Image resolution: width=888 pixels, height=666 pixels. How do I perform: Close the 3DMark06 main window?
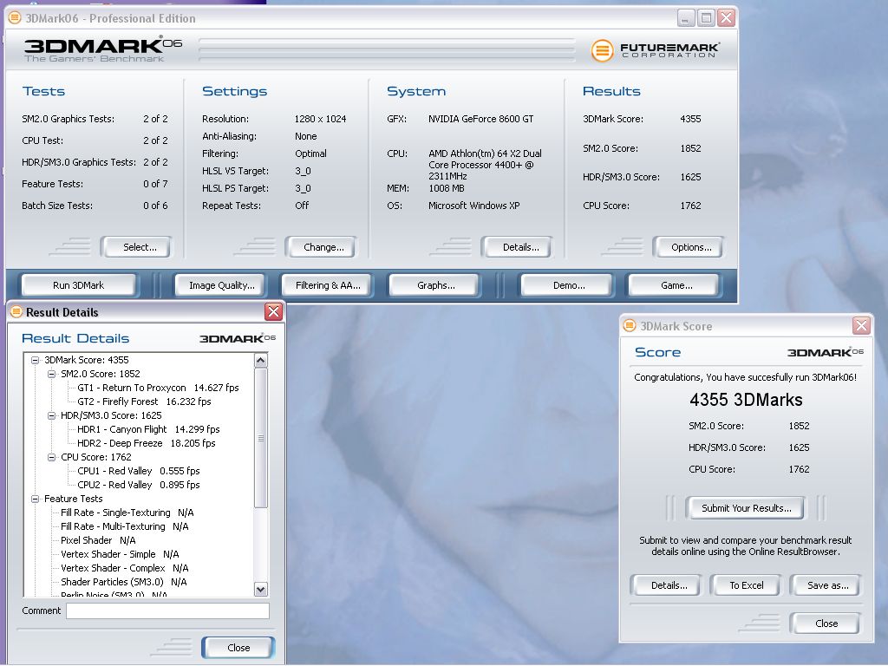[x=726, y=18]
